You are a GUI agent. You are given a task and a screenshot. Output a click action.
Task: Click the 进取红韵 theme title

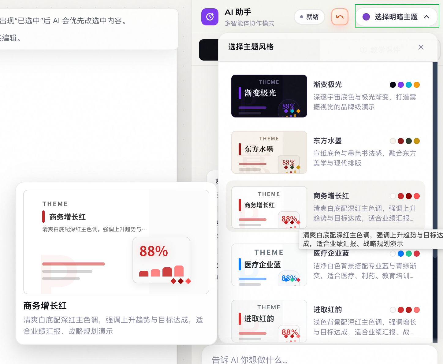(x=327, y=310)
